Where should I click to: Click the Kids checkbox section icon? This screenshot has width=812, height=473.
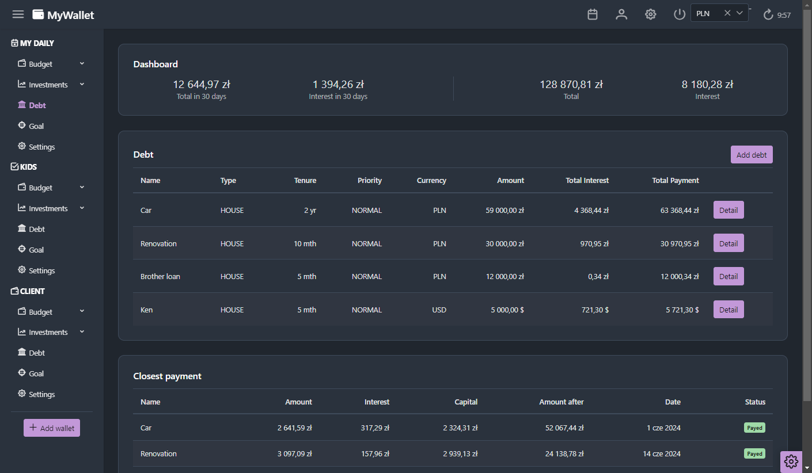[x=15, y=167]
